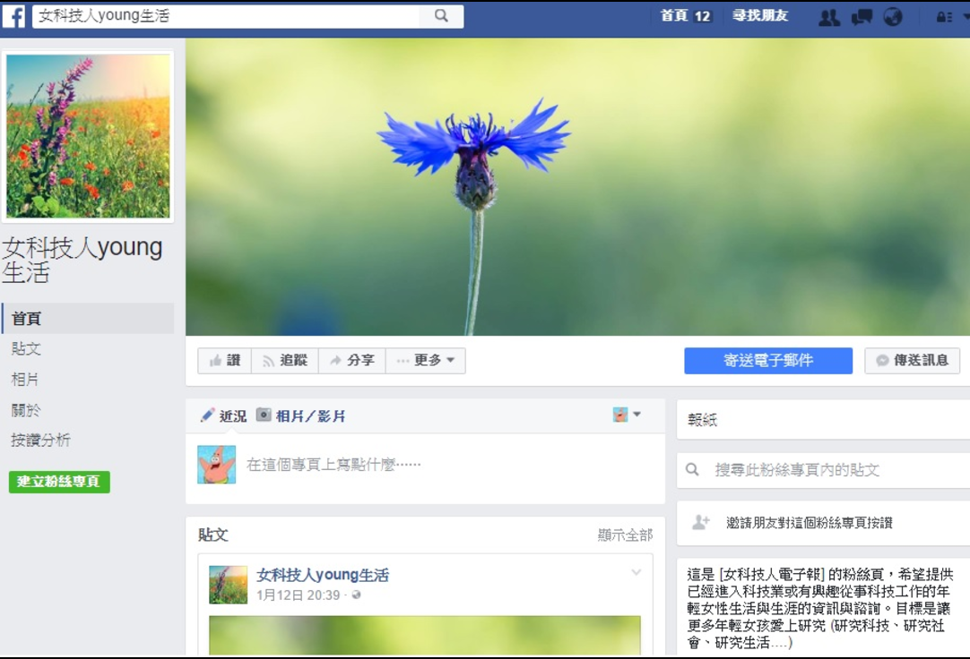Image resolution: width=970 pixels, height=659 pixels.
Task: Click the 傳送訊息 message button
Action: point(913,361)
